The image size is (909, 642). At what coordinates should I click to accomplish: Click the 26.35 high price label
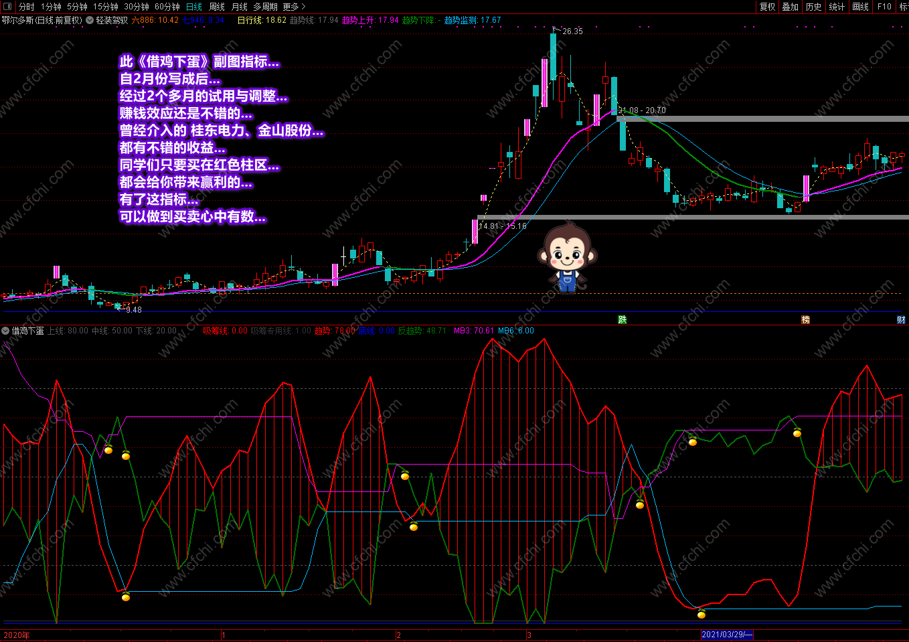572,31
